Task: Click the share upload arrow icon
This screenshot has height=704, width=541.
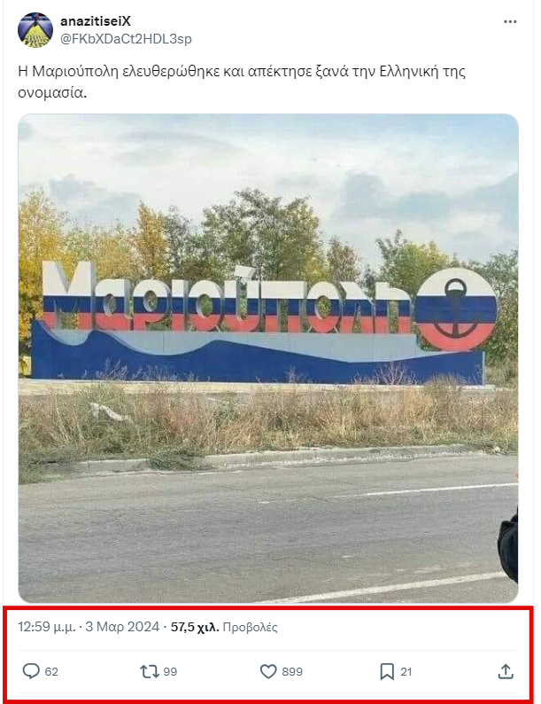Action: (x=506, y=672)
